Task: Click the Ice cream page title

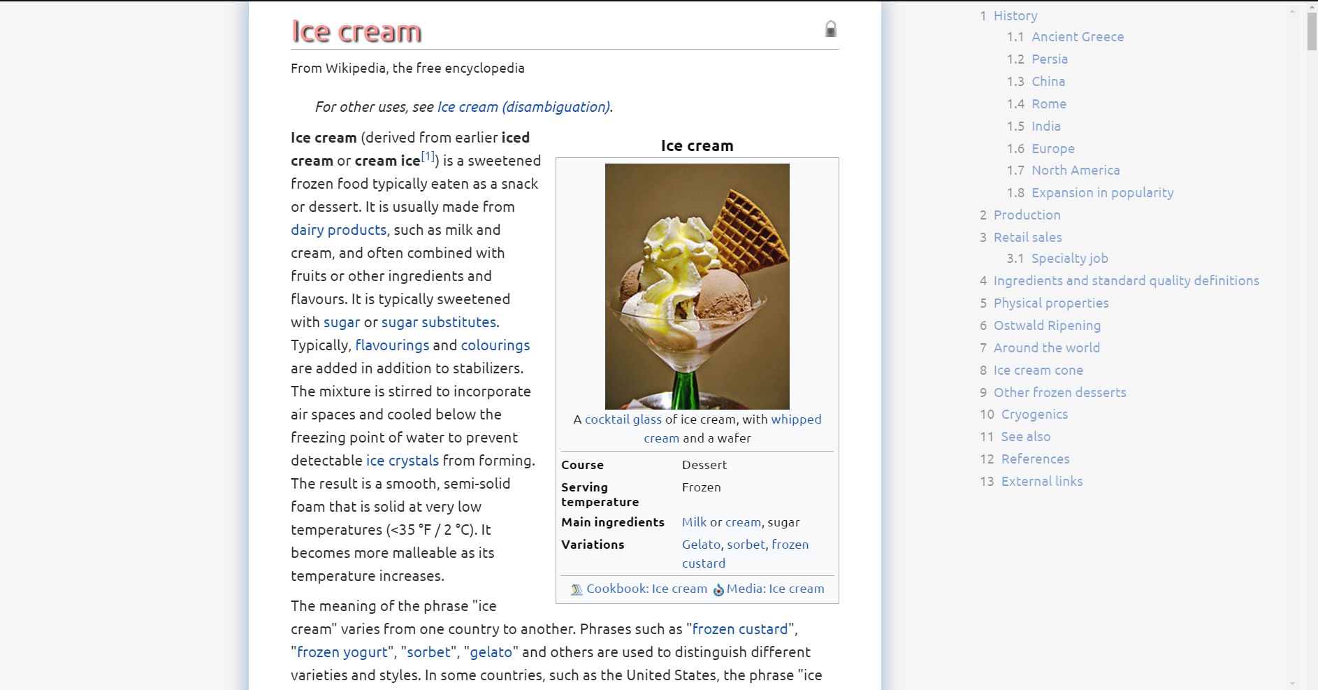Action: tap(356, 31)
